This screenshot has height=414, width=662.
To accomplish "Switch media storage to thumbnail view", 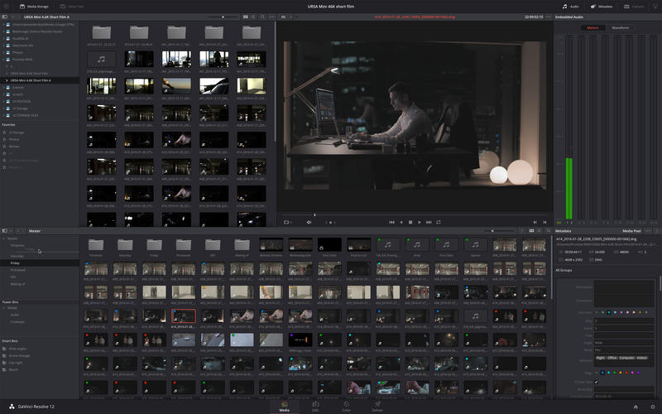I will point(246,17).
